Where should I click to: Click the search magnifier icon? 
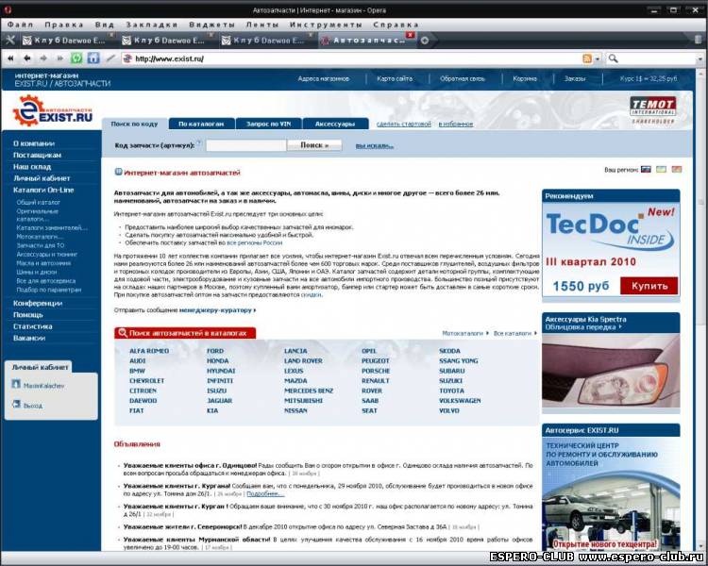[x=613, y=58]
